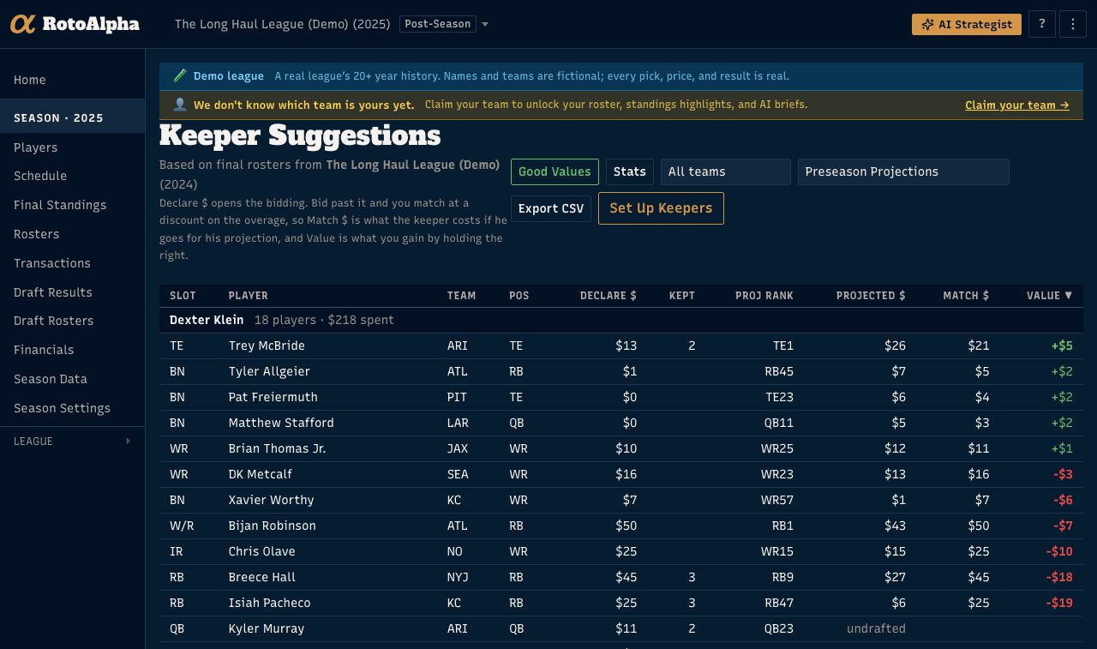Click the Post-Season badge
This screenshot has width=1097, height=649.
pos(438,24)
